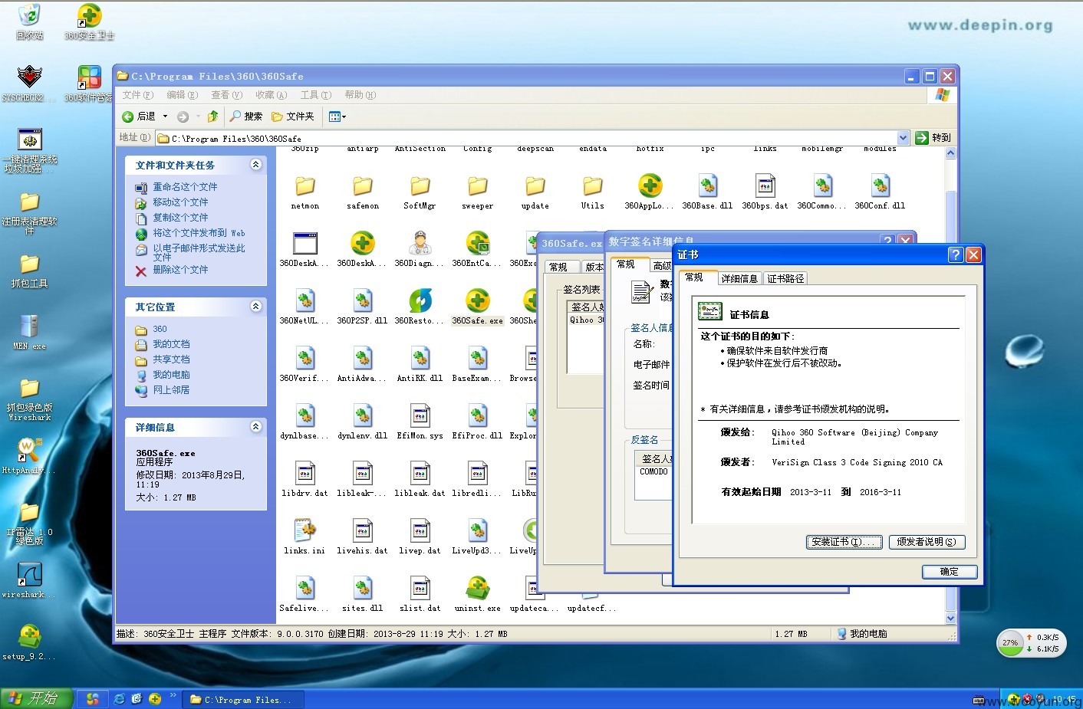
Task: Select the 360bps.dat file icon
Action: coord(765,185)
